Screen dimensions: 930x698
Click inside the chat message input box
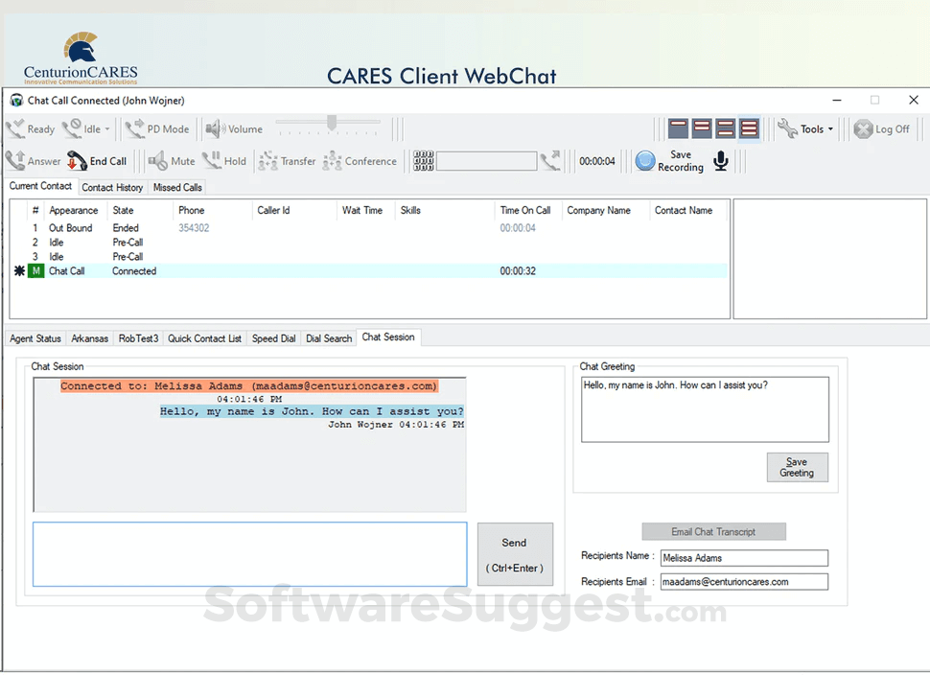pos(249,553)
